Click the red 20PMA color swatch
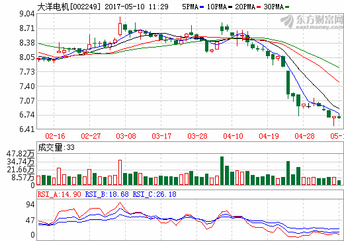 [x=259, y=7]
